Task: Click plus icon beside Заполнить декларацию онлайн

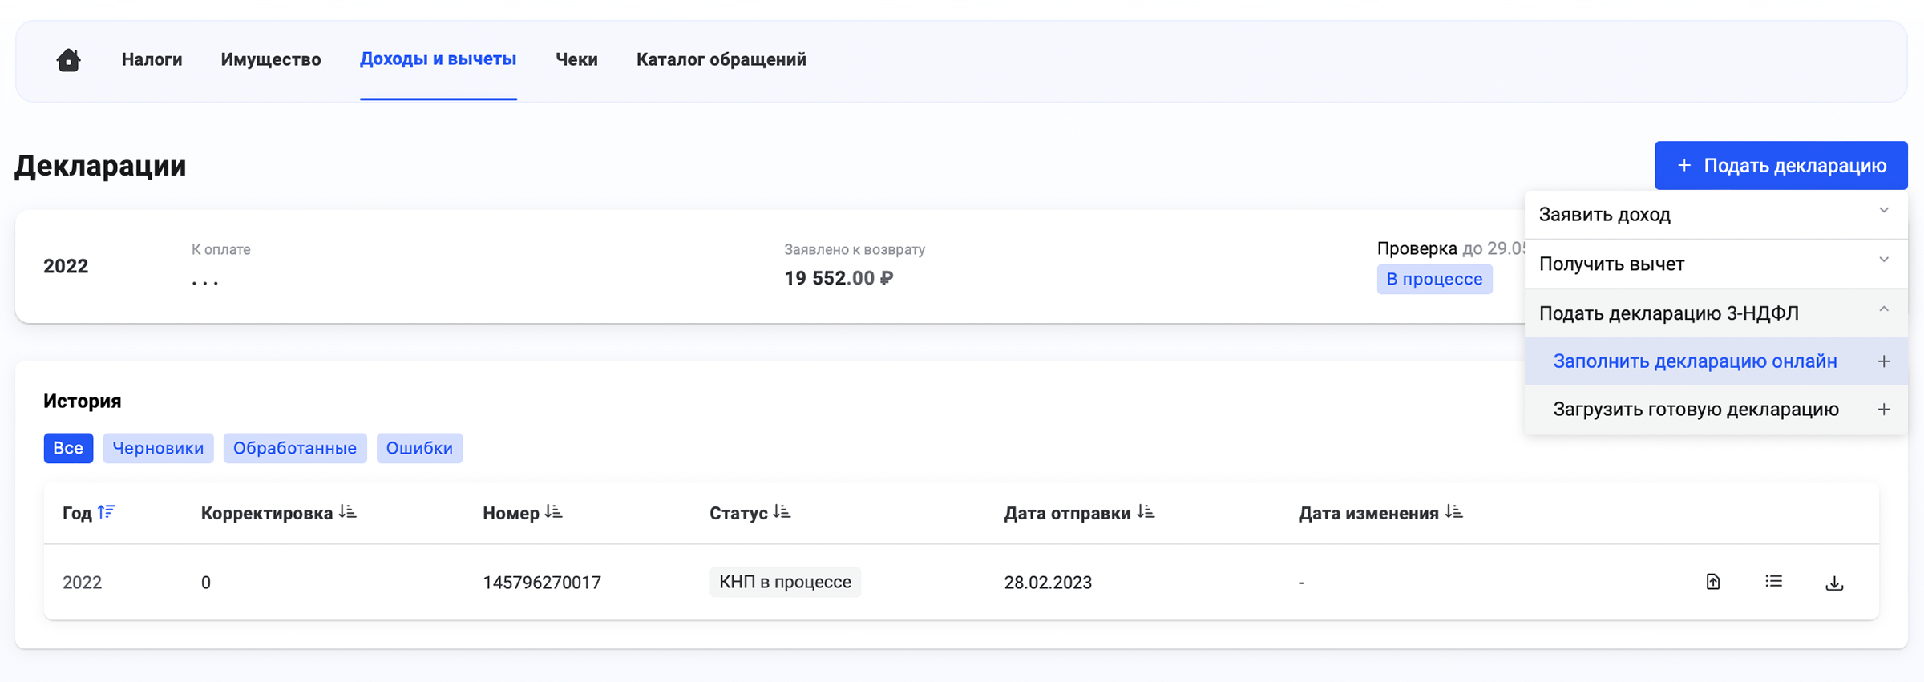Action: tap(1884, 361)
